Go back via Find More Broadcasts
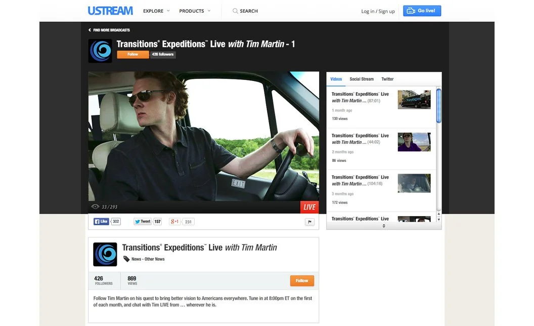The height and width of the screenshot is (326, 534). coord(109,30)
